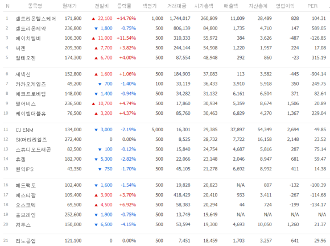Image resolution: width=330 pixels, height=246 pixels.
Task: Click the 10,050 total assets cell
Action: point(265,224)
